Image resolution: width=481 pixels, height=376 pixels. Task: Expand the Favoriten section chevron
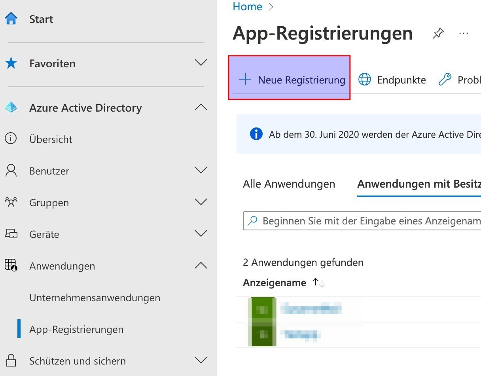(201, 63)
